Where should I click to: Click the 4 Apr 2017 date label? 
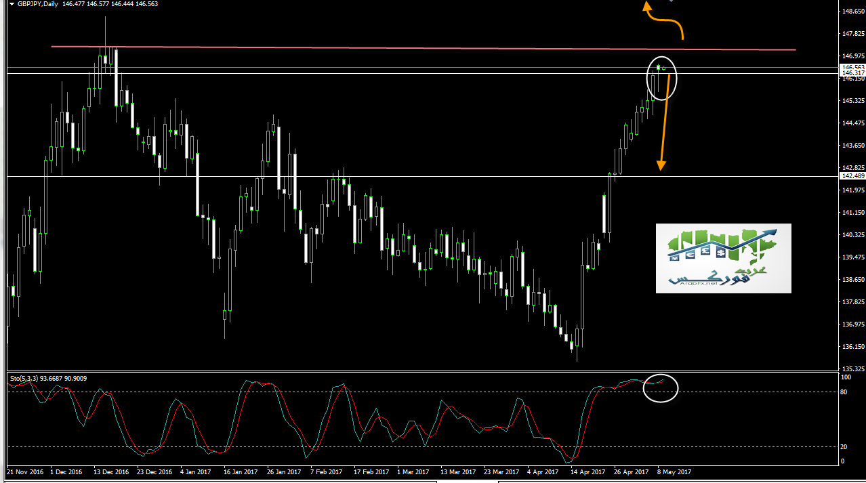point(543,471)
